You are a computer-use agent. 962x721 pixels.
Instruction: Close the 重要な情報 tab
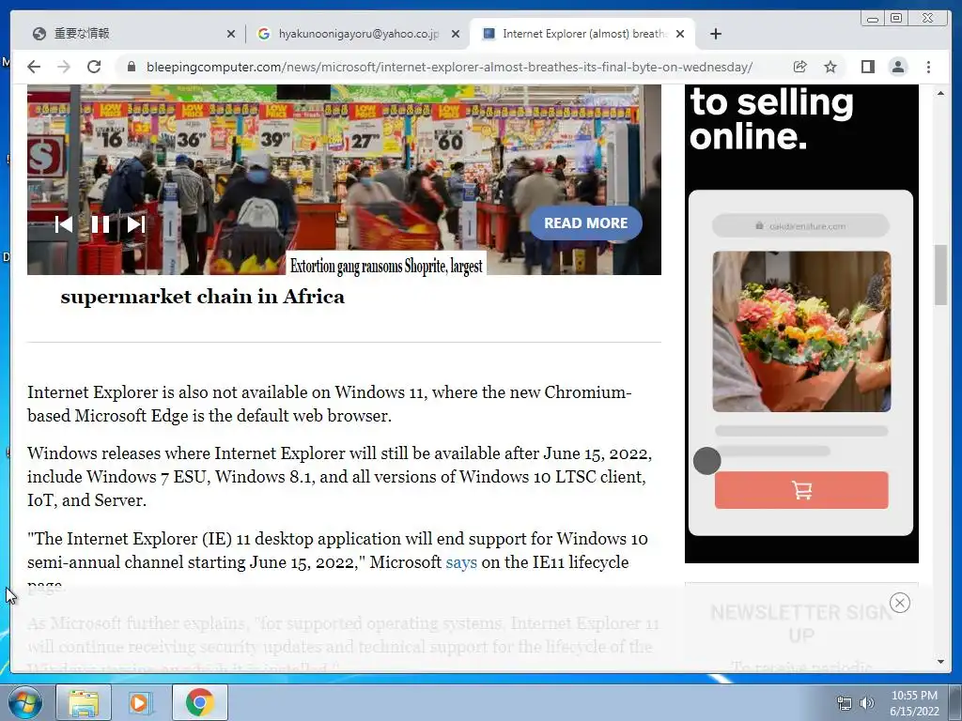coord(231,35)
